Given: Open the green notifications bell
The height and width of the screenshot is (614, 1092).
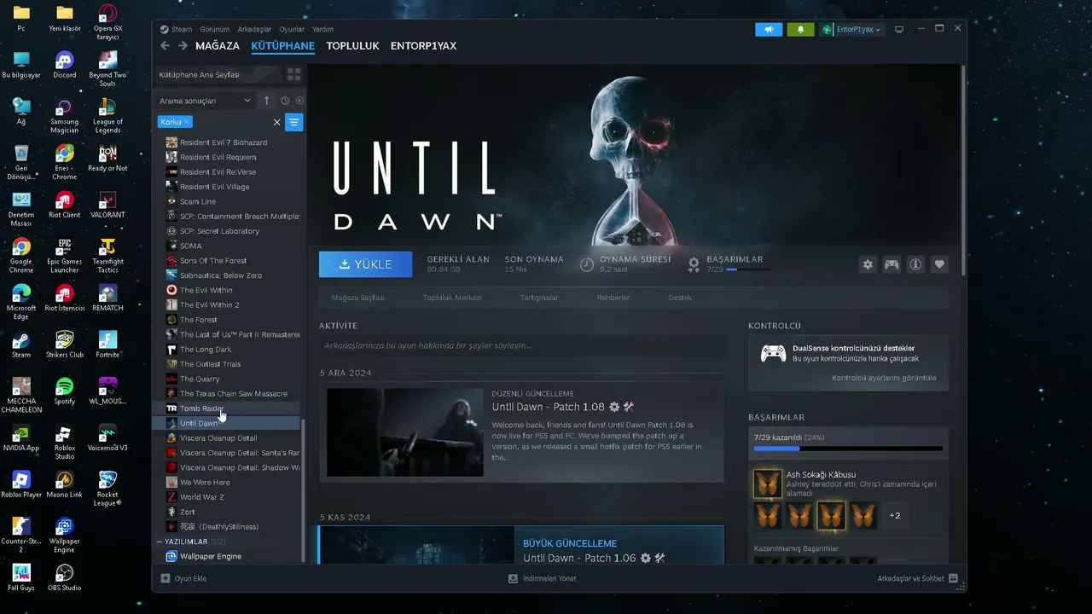Looking at the screenshot, I should pyautogui.click(x=800, y=29).
